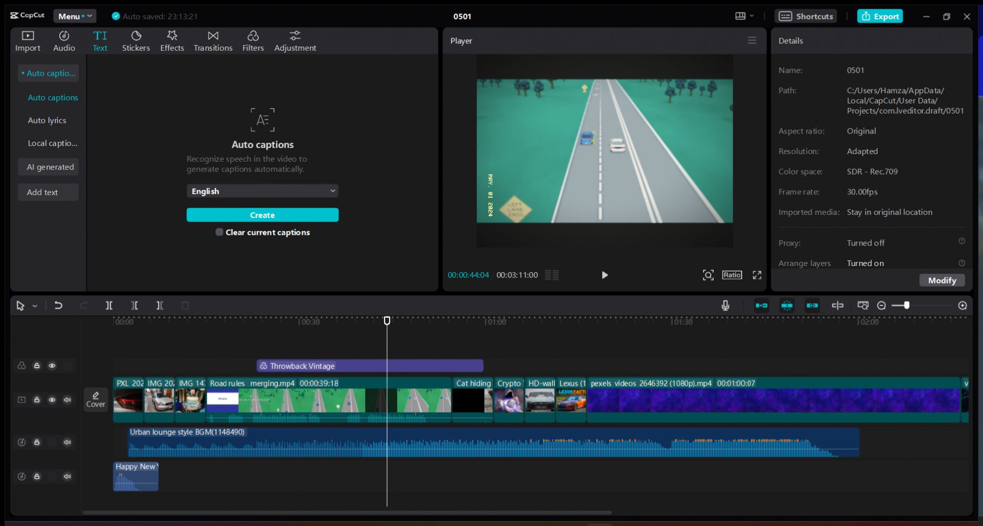
Task: Click the microphone record voiceover icon
Action: pyautogui.click(x=725, y=305)
